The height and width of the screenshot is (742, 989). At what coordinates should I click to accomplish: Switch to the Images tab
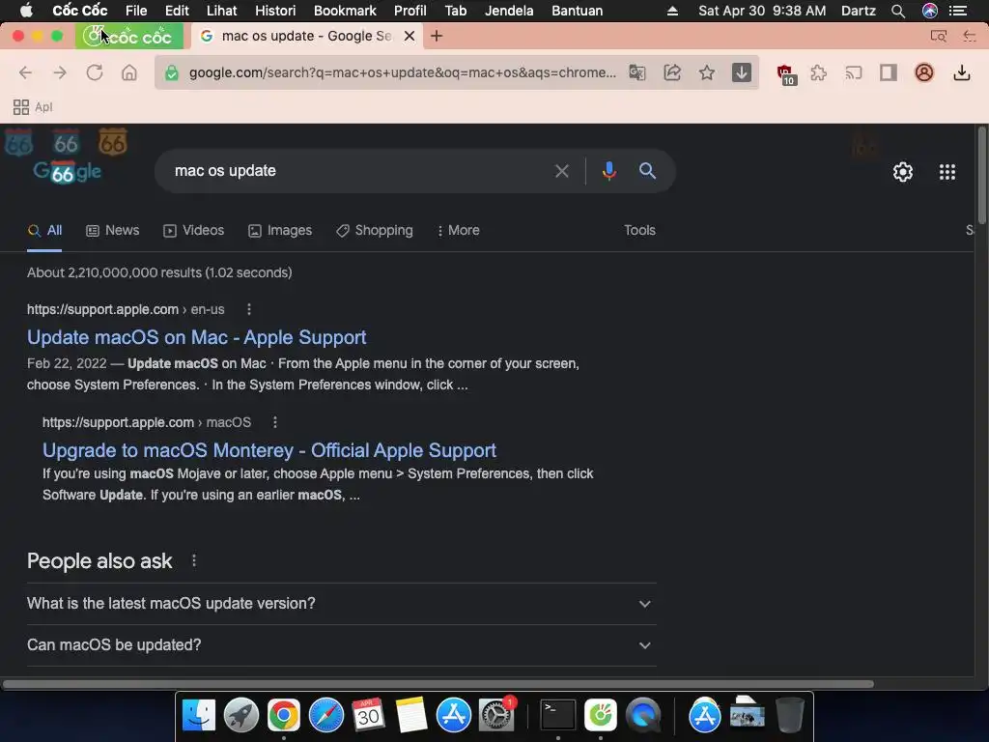280,230
